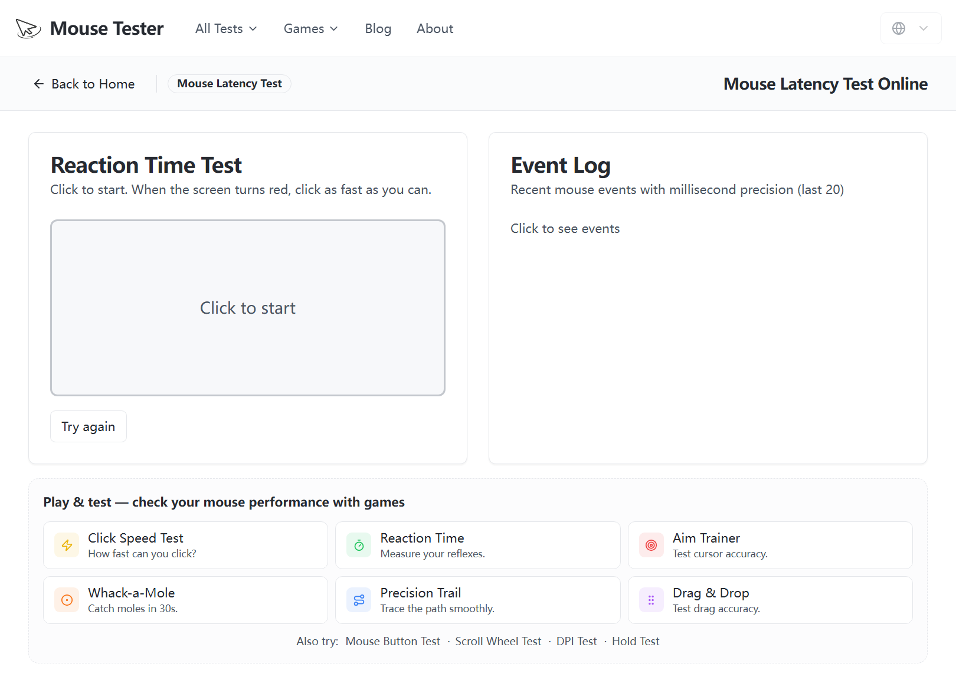Click the blue Precision Trail path icon
Viewport: 956px width, 690px height.
pos(359,600)
